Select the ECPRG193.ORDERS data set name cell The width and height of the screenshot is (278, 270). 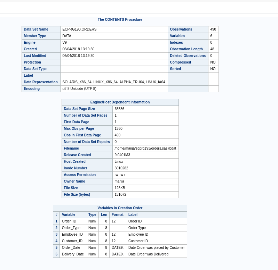coord(79,29)
